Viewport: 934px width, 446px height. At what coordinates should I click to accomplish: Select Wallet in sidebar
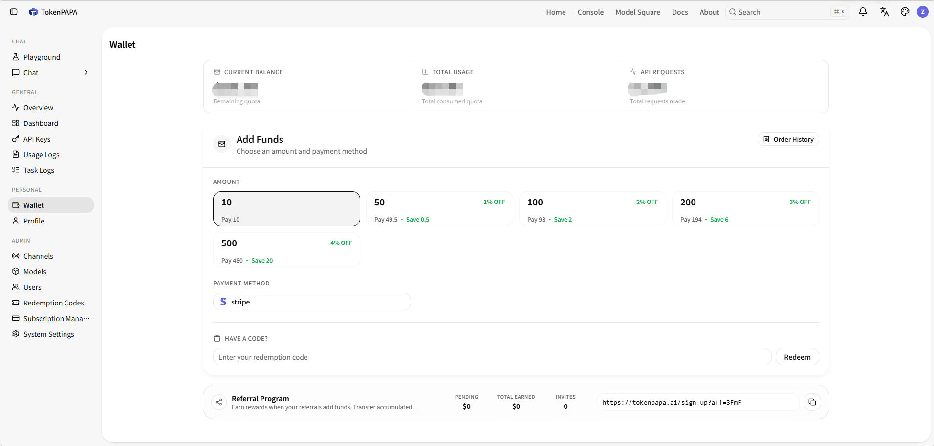(51, 205)
